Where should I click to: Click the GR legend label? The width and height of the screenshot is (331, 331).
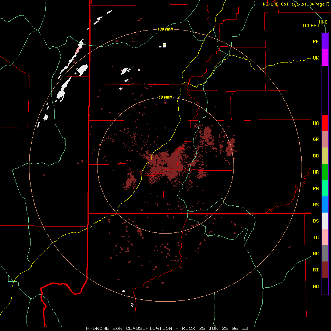[x=316, y=139]
